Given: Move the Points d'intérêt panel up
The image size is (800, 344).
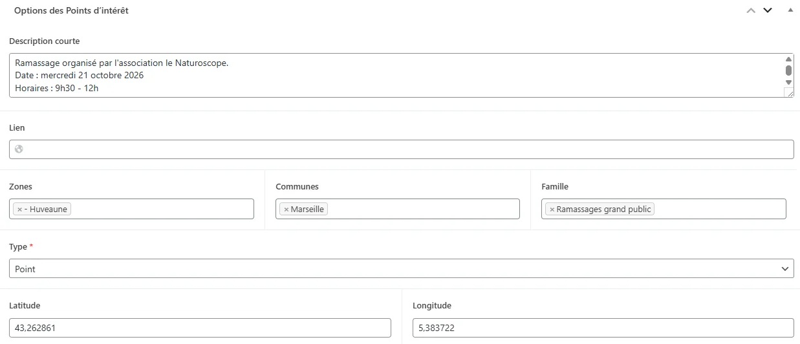Looking at the screenshot, I should click(x=751, y=10).
